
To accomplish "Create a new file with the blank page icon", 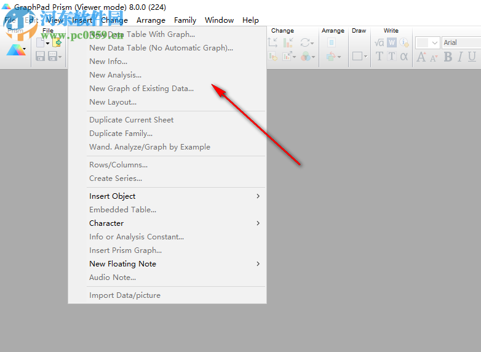I will [40, 42].
